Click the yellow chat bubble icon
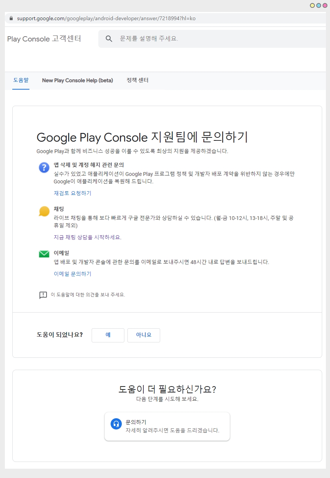330x478 pixels. pyautogui.click(x=44, y=211)
